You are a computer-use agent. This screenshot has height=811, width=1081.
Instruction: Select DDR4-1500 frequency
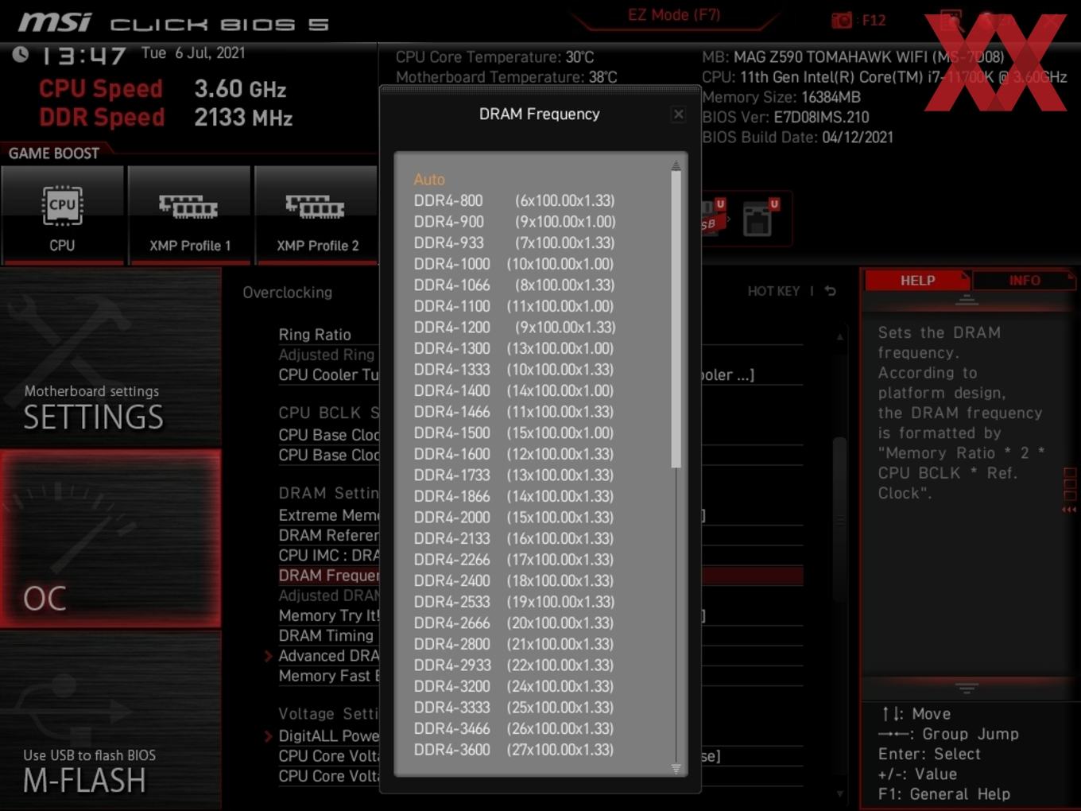tap(514, 433)
